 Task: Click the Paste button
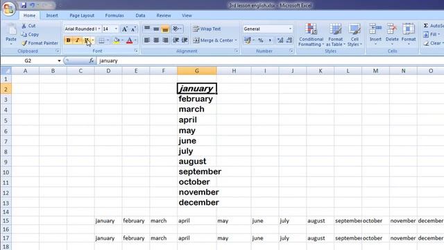pos(11,33)
